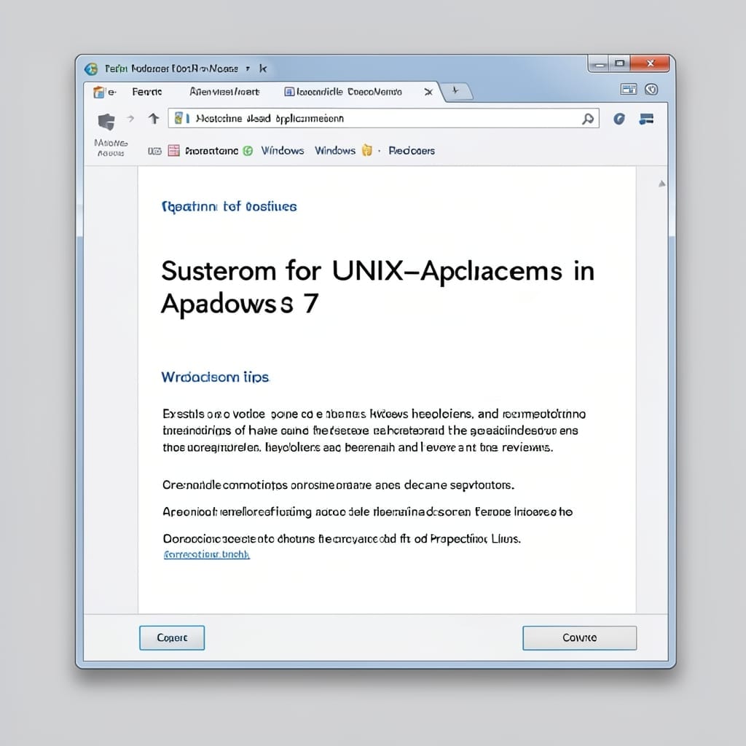746x746 pixels.
Task: Open the second 'Windows' bookmark beside folder icon
Action: (x=335, y=150)
